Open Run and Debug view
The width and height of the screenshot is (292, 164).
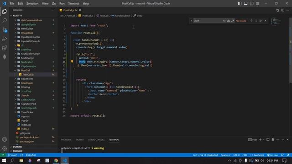pos(5,39)
